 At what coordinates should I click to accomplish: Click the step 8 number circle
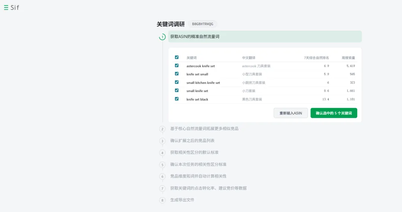pos(162,200)
